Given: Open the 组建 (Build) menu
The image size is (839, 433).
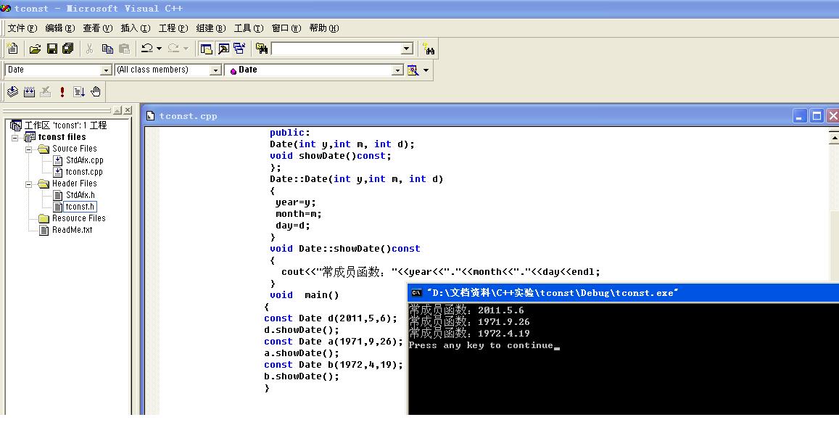Looking at the screenshot, I should click(211, 28).
